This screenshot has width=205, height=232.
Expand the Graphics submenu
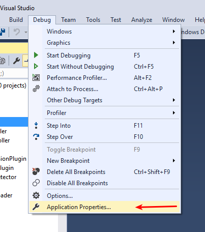pyautogui.click(x=174, y=43)
